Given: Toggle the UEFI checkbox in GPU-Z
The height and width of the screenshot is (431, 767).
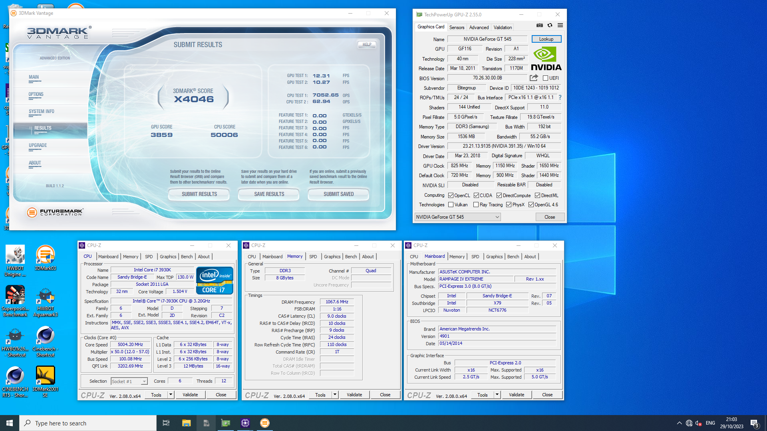Looking at the screenshot, I should coord(545,78).
